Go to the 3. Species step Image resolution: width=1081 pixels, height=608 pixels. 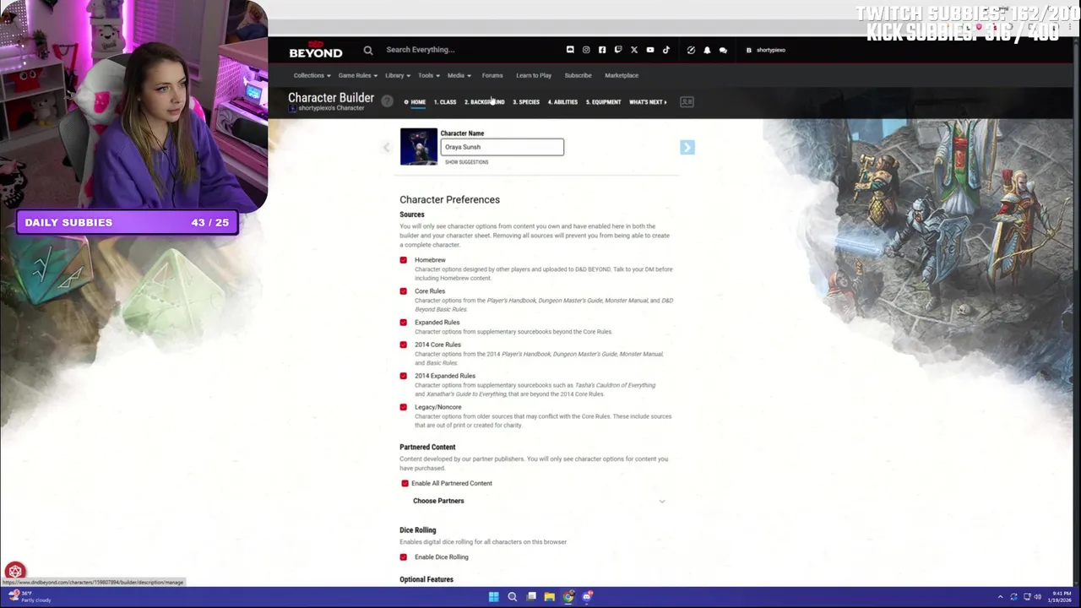click(x=526, y=102)
